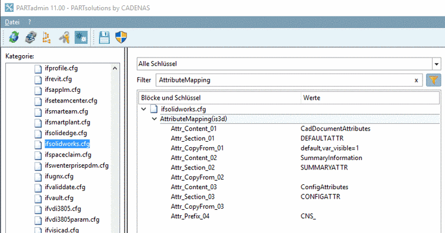Open the keys and rights toolbar icon
Viewport: 445px width, 233px height.
[64, 37]
